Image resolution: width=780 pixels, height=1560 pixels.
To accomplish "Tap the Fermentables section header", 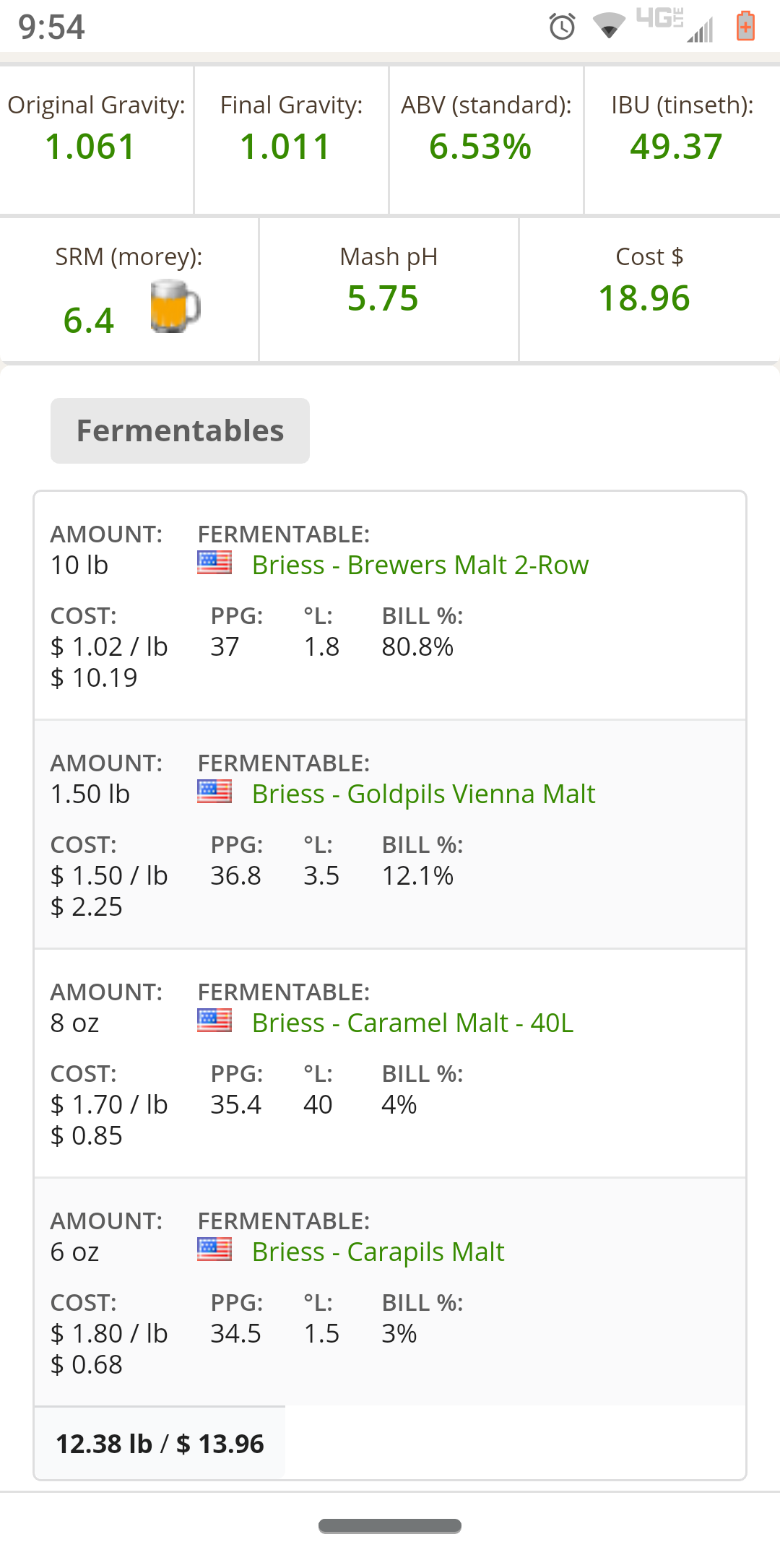I will tap(180, 430).
